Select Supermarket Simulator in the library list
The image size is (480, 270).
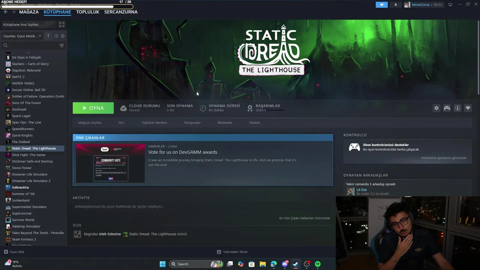(x=29, y=207)
